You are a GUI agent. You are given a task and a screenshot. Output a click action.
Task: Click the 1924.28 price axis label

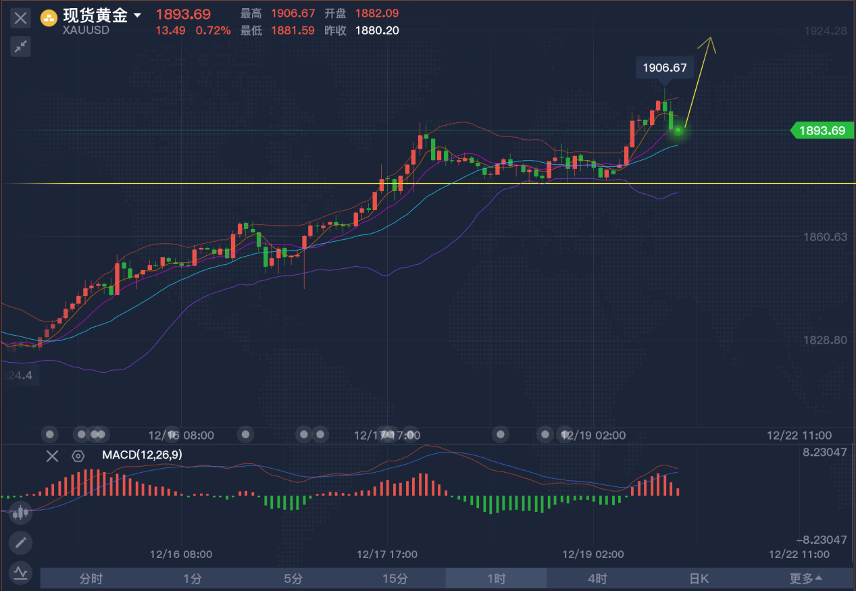click(x=825, y=31)
